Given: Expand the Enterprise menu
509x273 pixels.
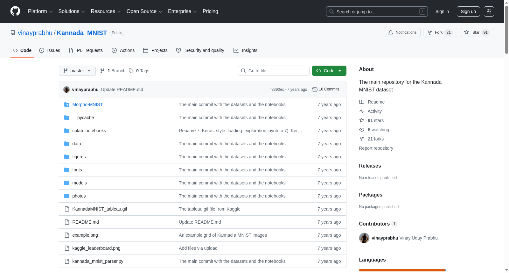Looking at the screenshot, I should click(x=182, y=11).
